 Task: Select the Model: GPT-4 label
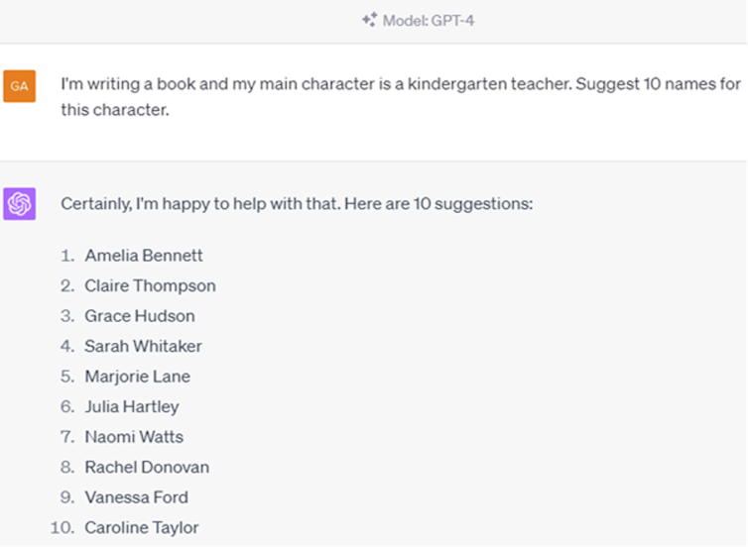tap(428, 20)
